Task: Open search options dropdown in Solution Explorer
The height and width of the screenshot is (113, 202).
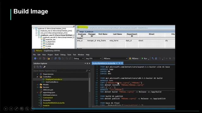Action: [89, 71]
